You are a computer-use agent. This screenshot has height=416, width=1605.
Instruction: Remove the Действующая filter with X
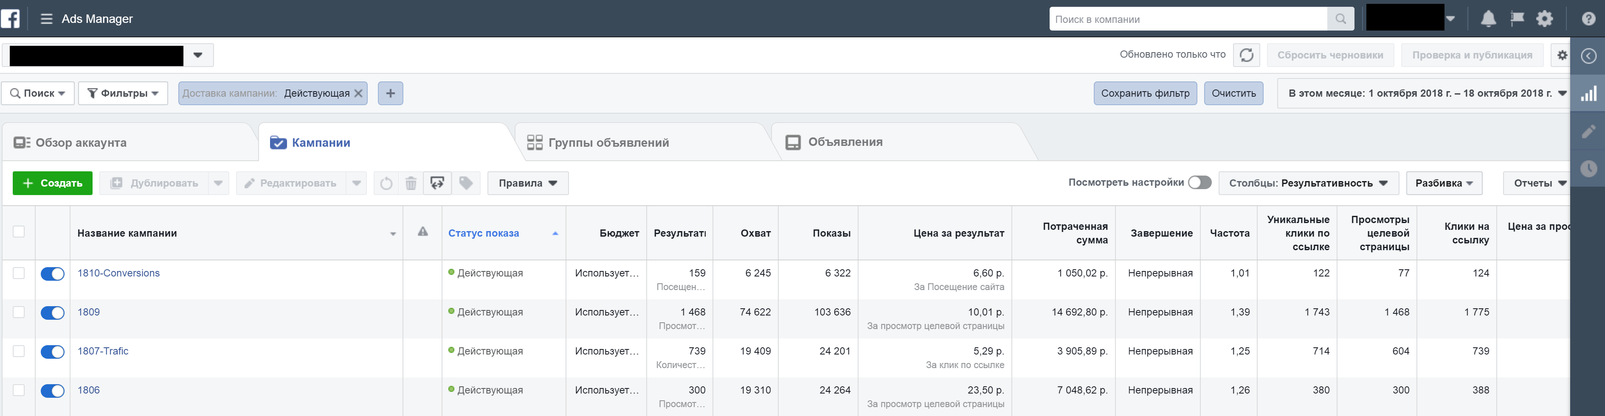(358, 93)
